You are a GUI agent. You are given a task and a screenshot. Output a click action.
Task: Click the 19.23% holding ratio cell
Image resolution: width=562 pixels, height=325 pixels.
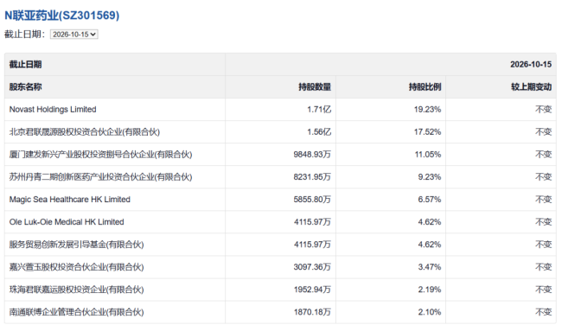pyautogui.click(x=428, y=109)
